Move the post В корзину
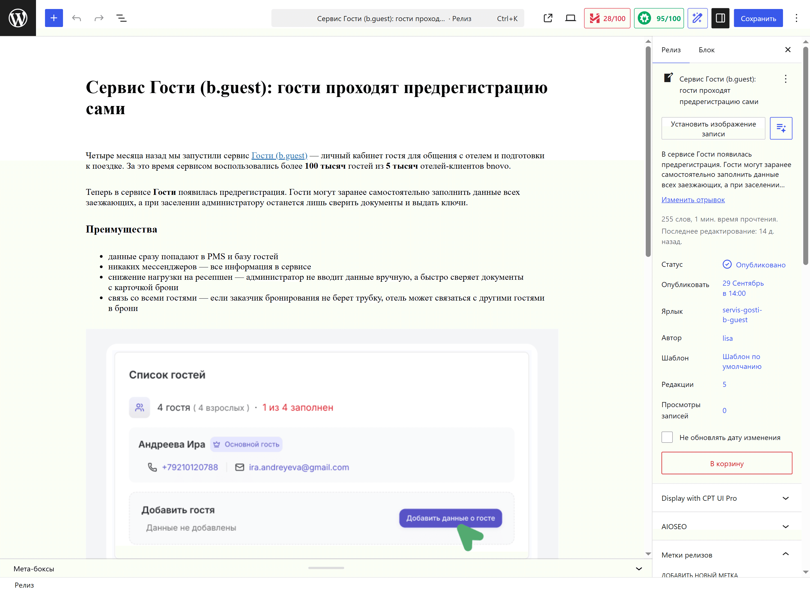The height and width of the screenshot is (591, 810). 727,463
